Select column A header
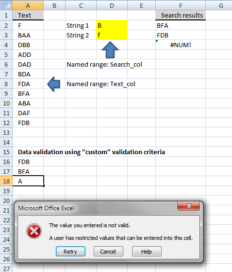The width and height of the screenshot is (232, 272). pos(28,5)
